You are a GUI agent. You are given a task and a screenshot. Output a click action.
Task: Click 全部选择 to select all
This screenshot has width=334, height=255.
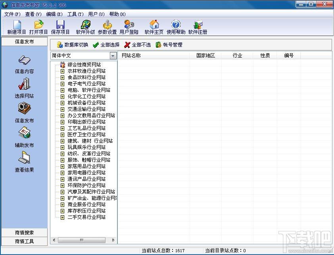coord(106,45)
